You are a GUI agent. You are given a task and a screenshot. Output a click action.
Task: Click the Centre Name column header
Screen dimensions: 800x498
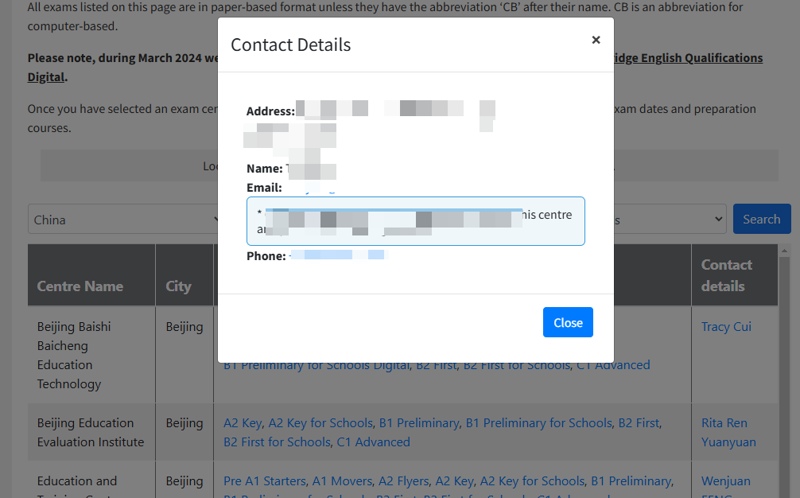tap(80, 286)
